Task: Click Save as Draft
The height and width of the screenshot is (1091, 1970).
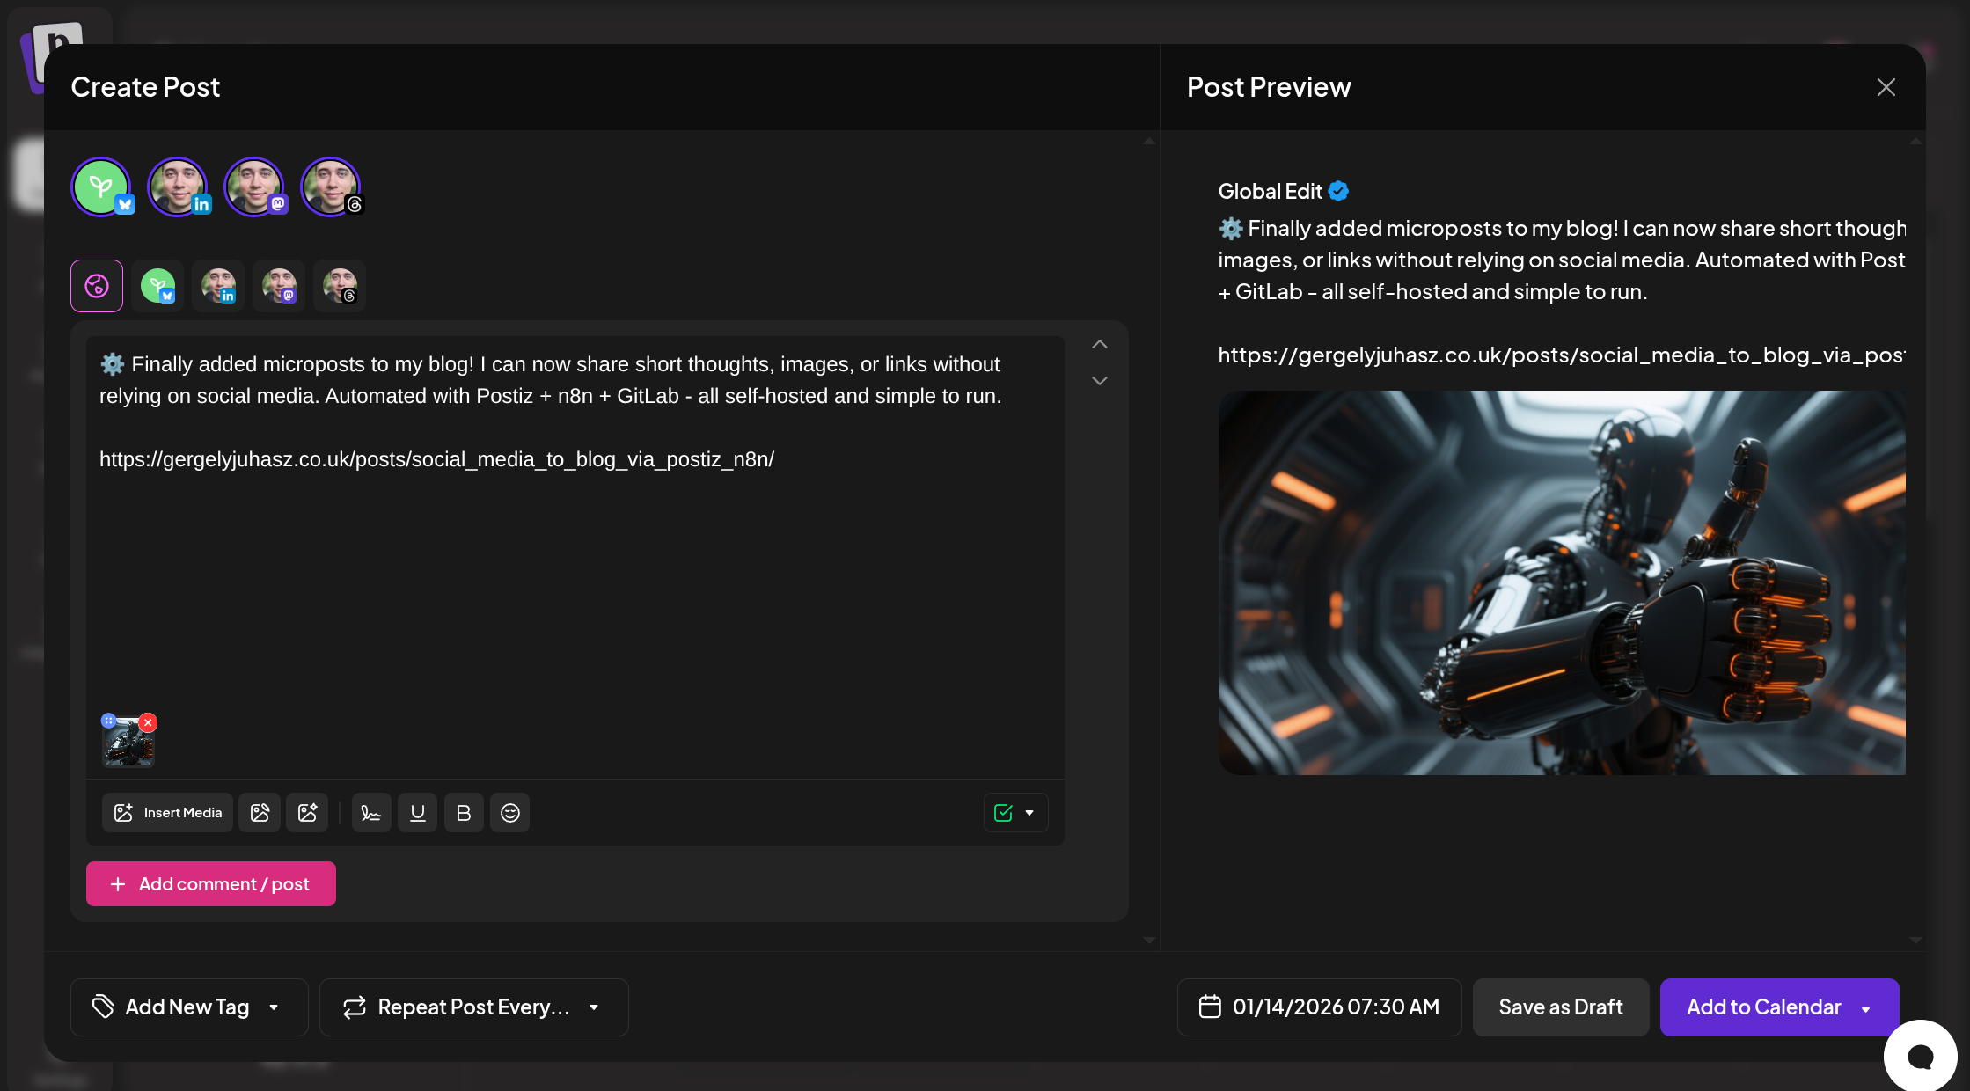Action: (1560, 1007)
